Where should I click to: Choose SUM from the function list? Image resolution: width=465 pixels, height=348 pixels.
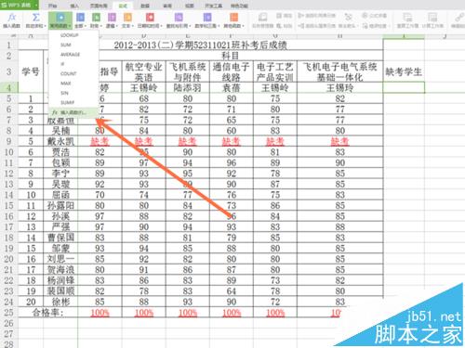[73, 45]
